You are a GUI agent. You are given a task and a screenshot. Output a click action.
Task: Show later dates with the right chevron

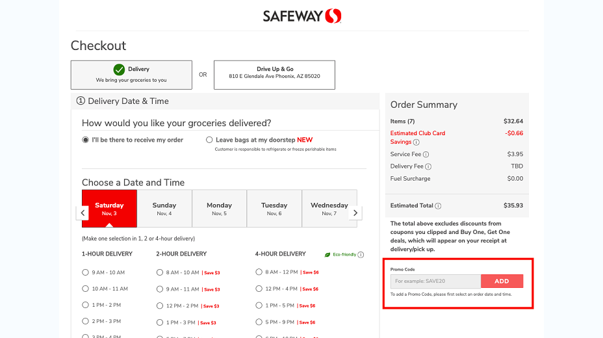[x=355, y=213]
